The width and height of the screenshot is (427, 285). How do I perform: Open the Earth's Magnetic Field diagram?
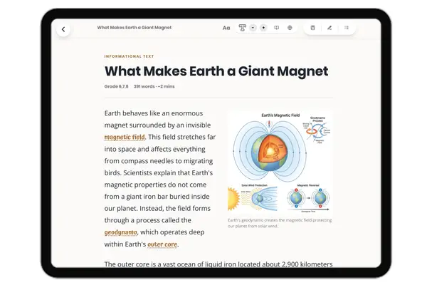pos(280,162)
